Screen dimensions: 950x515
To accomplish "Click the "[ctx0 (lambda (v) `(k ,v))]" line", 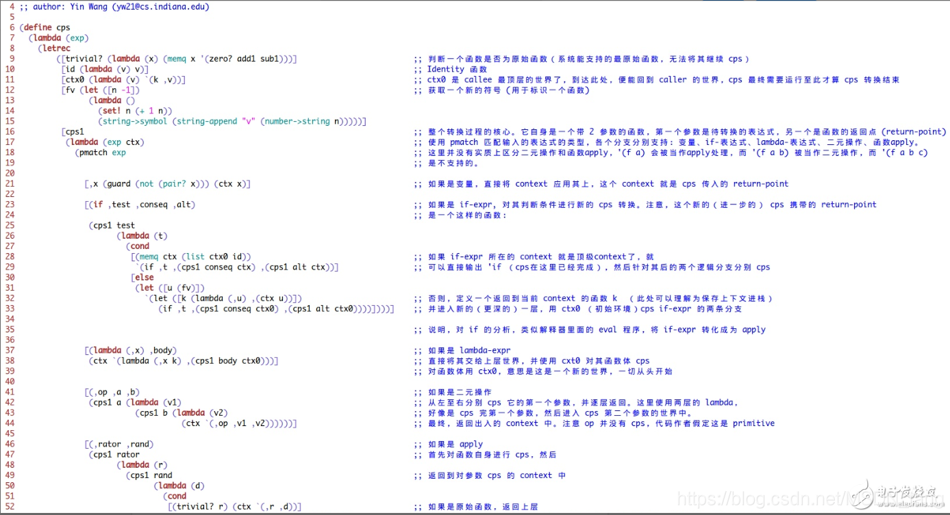I will coord(123,79).
